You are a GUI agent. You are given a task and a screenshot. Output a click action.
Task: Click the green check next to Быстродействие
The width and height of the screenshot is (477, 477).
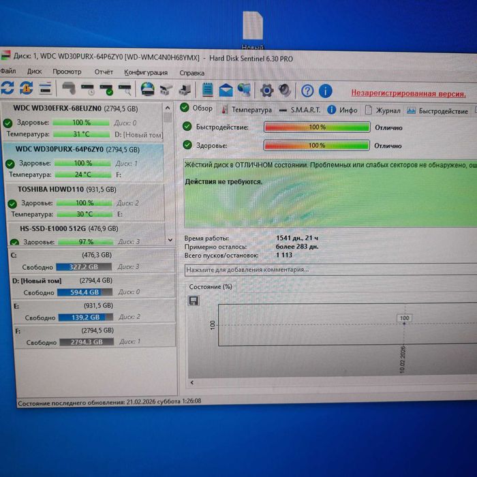(187, 127)
